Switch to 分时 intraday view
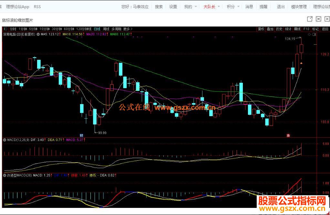330x215 pixels. 13,29
